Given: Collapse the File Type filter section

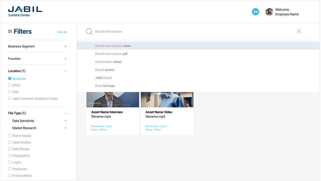Looking at the screenshot, I should (x=66, y=114).
